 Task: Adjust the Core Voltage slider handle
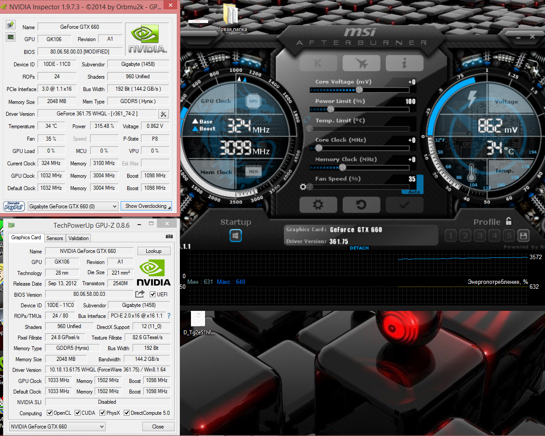click(359, 90)
